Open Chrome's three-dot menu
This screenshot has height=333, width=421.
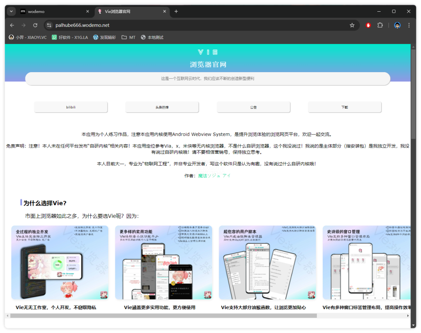pyautogui.click(x=409, y=25)
